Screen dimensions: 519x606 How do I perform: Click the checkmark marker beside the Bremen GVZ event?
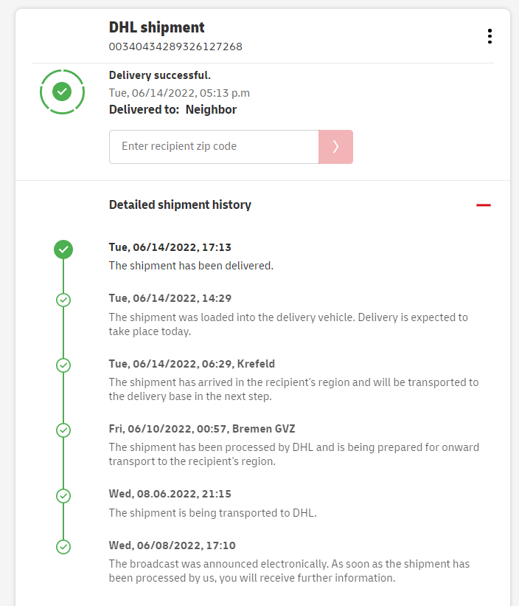pos(63,430)
